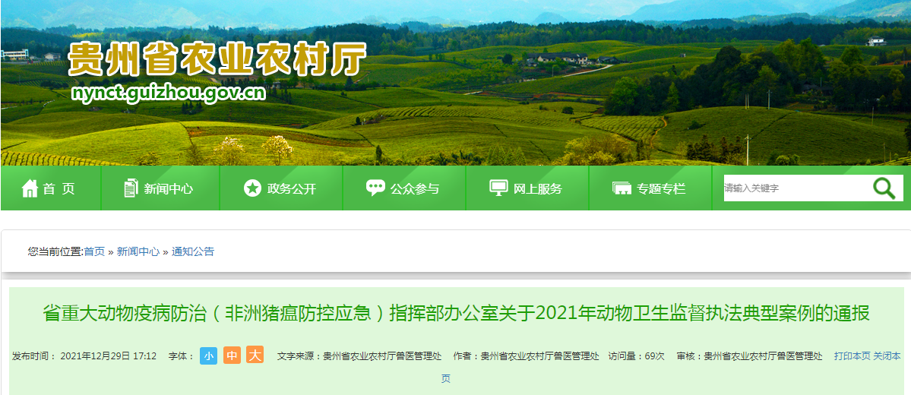Image resolution: width=911 pixels, height=395 pixels.
Task: Click the home icon beside 首页
Action: [x=30, y=188]
